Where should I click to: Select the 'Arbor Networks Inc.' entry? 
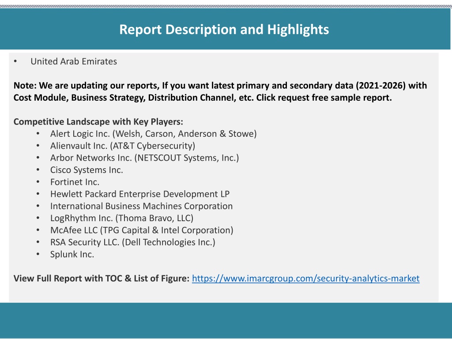(x=144, y=158)
